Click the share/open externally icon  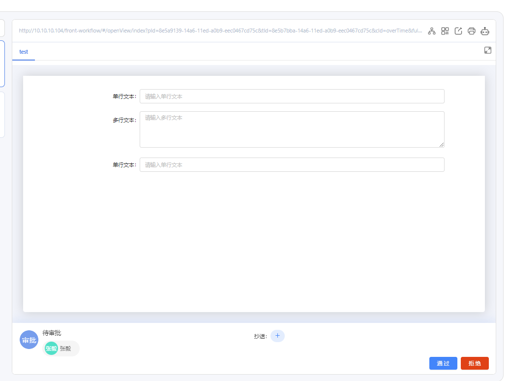point(458,31)
